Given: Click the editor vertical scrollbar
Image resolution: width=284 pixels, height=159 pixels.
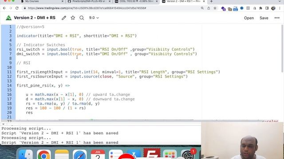Looking at the screenshot, I should (x=282, y=49).
